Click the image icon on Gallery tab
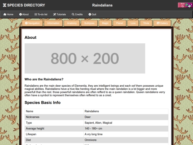 point(158,23)
